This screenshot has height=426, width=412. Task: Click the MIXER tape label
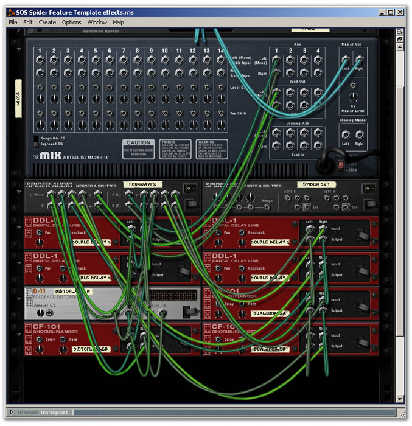click(x=18, y=99)
